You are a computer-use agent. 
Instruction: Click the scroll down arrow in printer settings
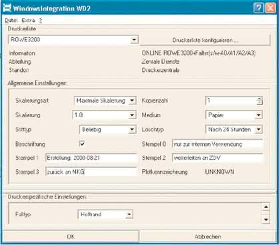pos(266,220)
